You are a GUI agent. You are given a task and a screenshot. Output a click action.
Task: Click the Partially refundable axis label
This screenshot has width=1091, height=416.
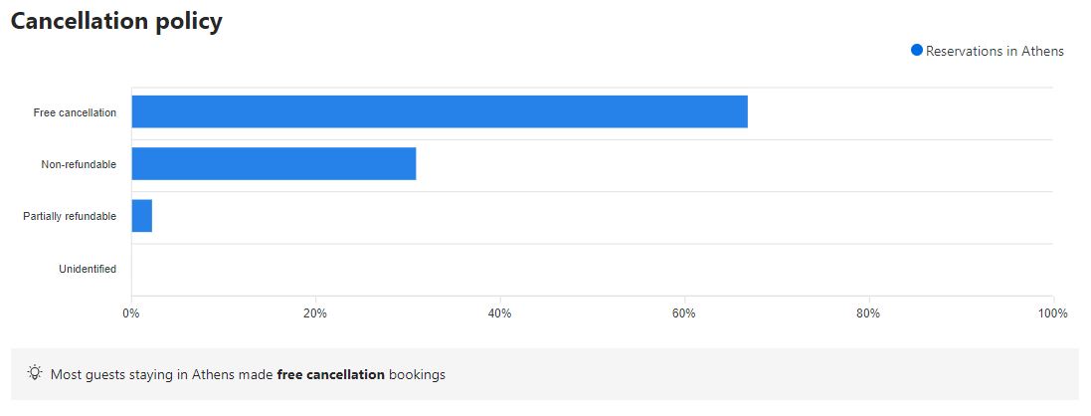(x=70, y=217)
